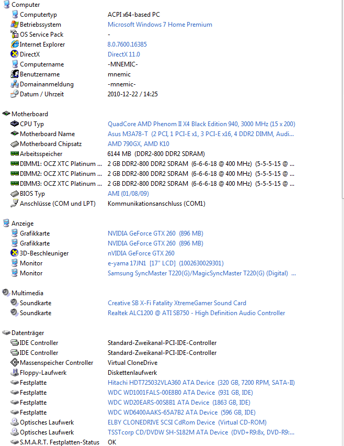Click the Floppy-Laufwerk icon

(15, 372)
